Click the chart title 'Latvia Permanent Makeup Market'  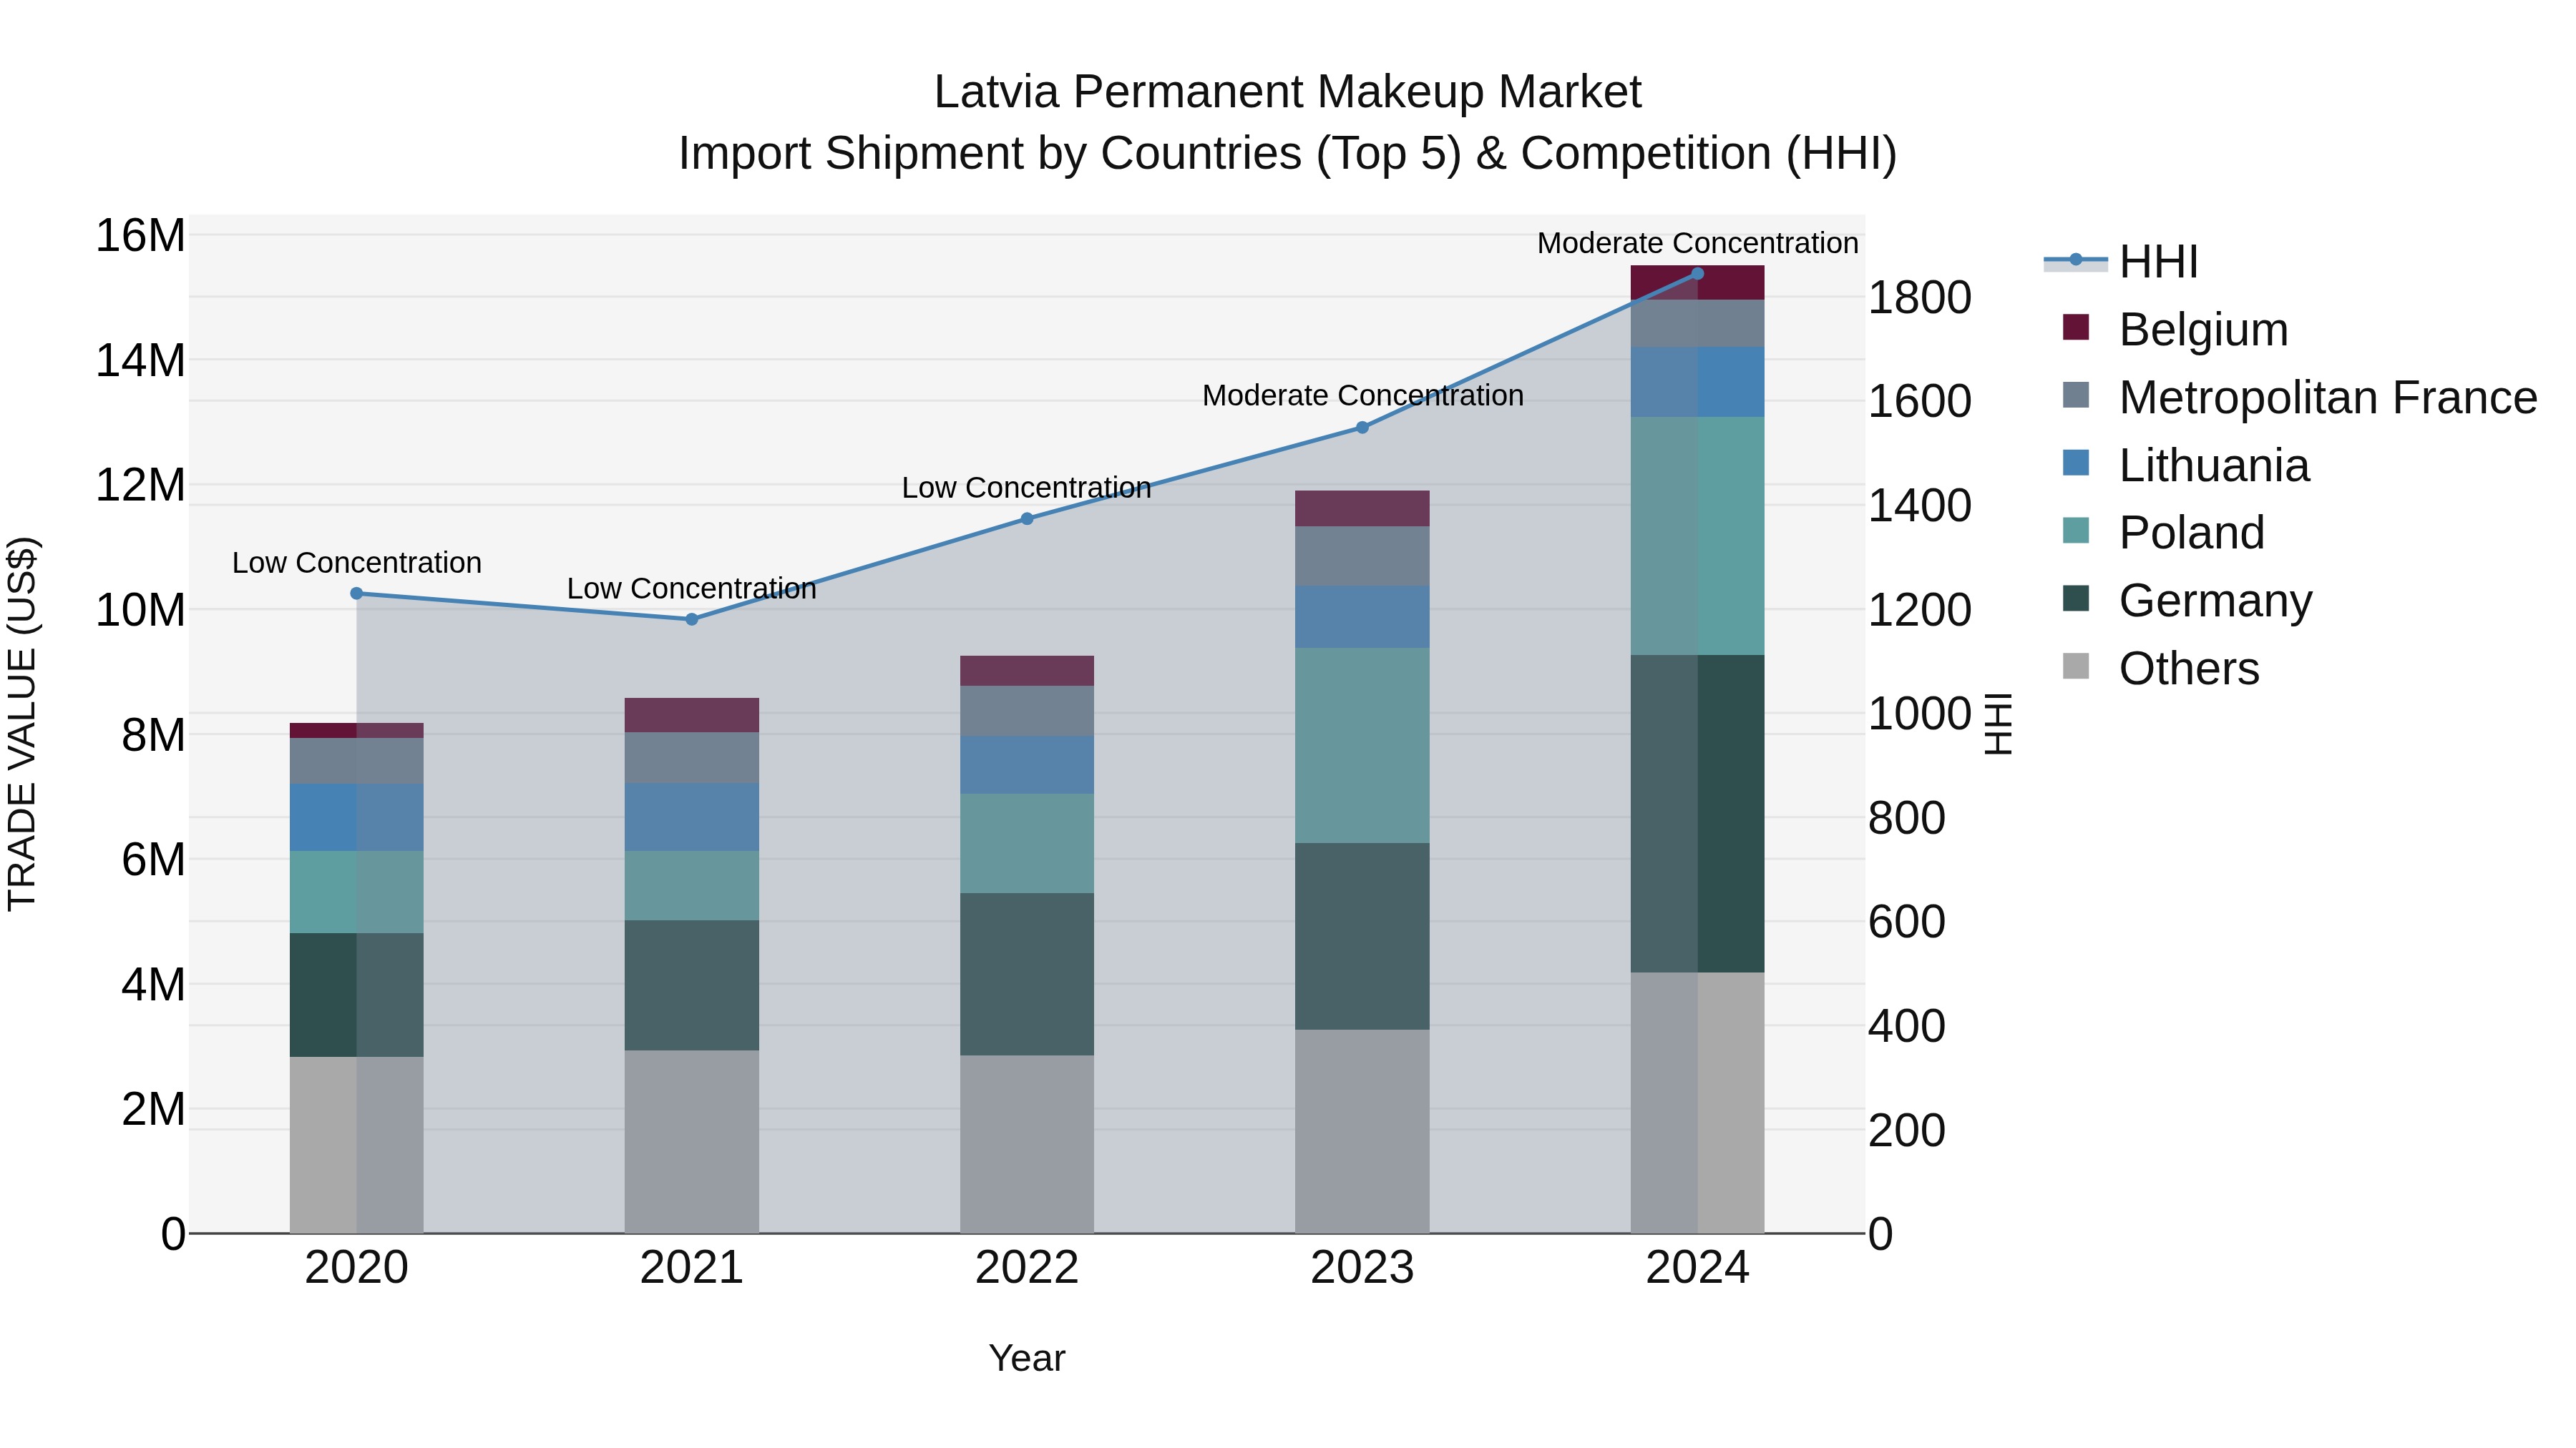(1288, 92)
